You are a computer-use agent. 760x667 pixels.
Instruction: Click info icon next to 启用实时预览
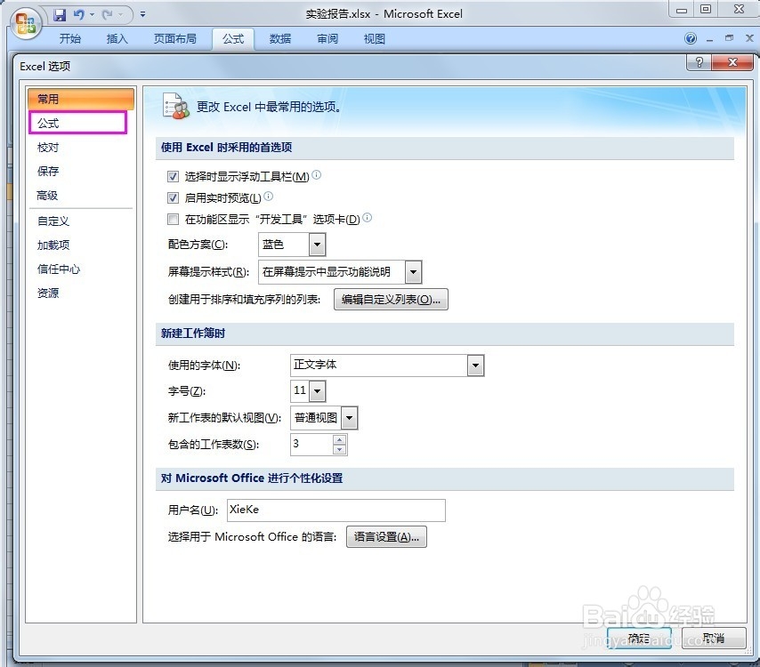point(268,197)
